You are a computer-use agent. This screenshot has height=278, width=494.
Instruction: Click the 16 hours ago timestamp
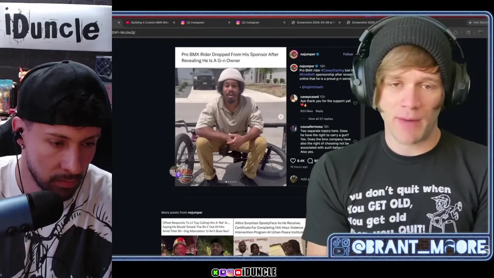point(299,167)
